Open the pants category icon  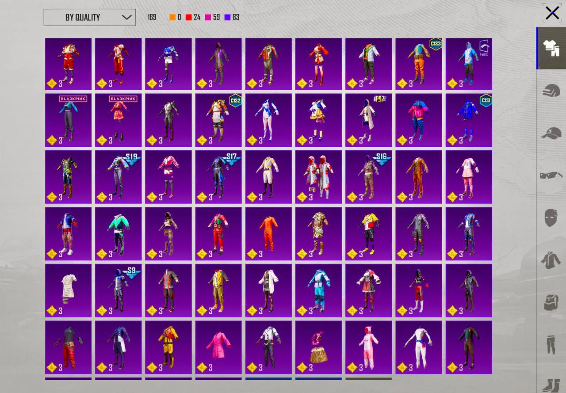(x=551, y=345)
